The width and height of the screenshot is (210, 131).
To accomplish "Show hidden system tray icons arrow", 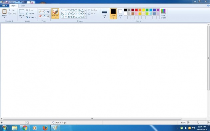I will pos(178,128).
